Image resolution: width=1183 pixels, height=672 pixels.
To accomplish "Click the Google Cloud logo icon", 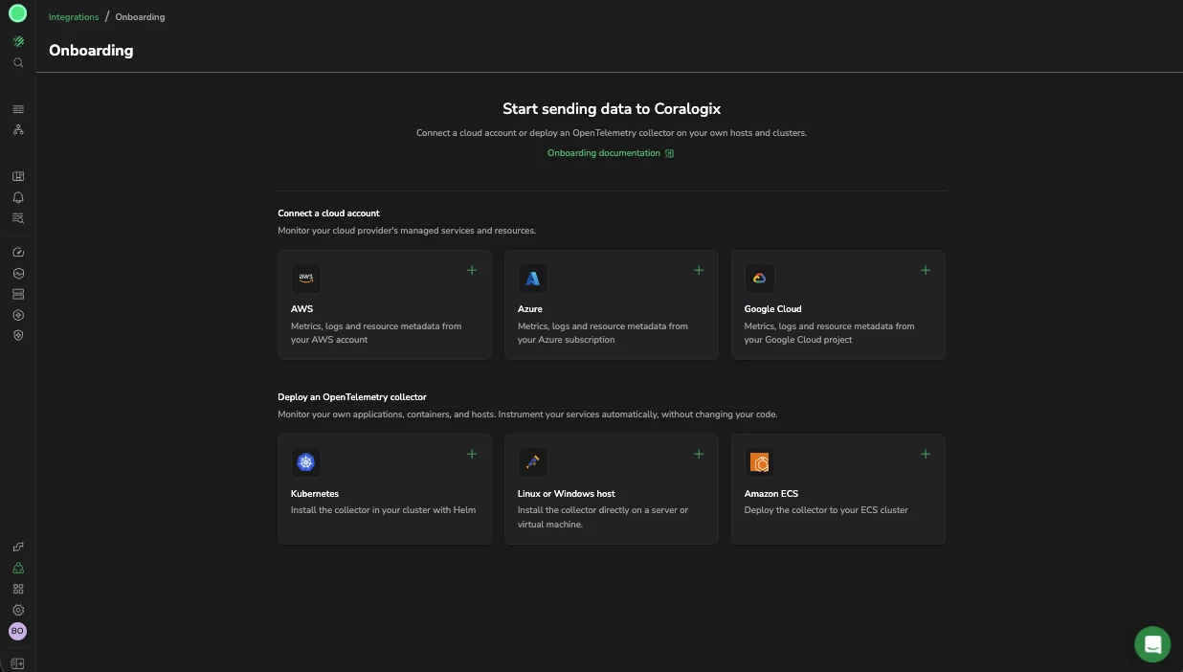I will 760,279.
